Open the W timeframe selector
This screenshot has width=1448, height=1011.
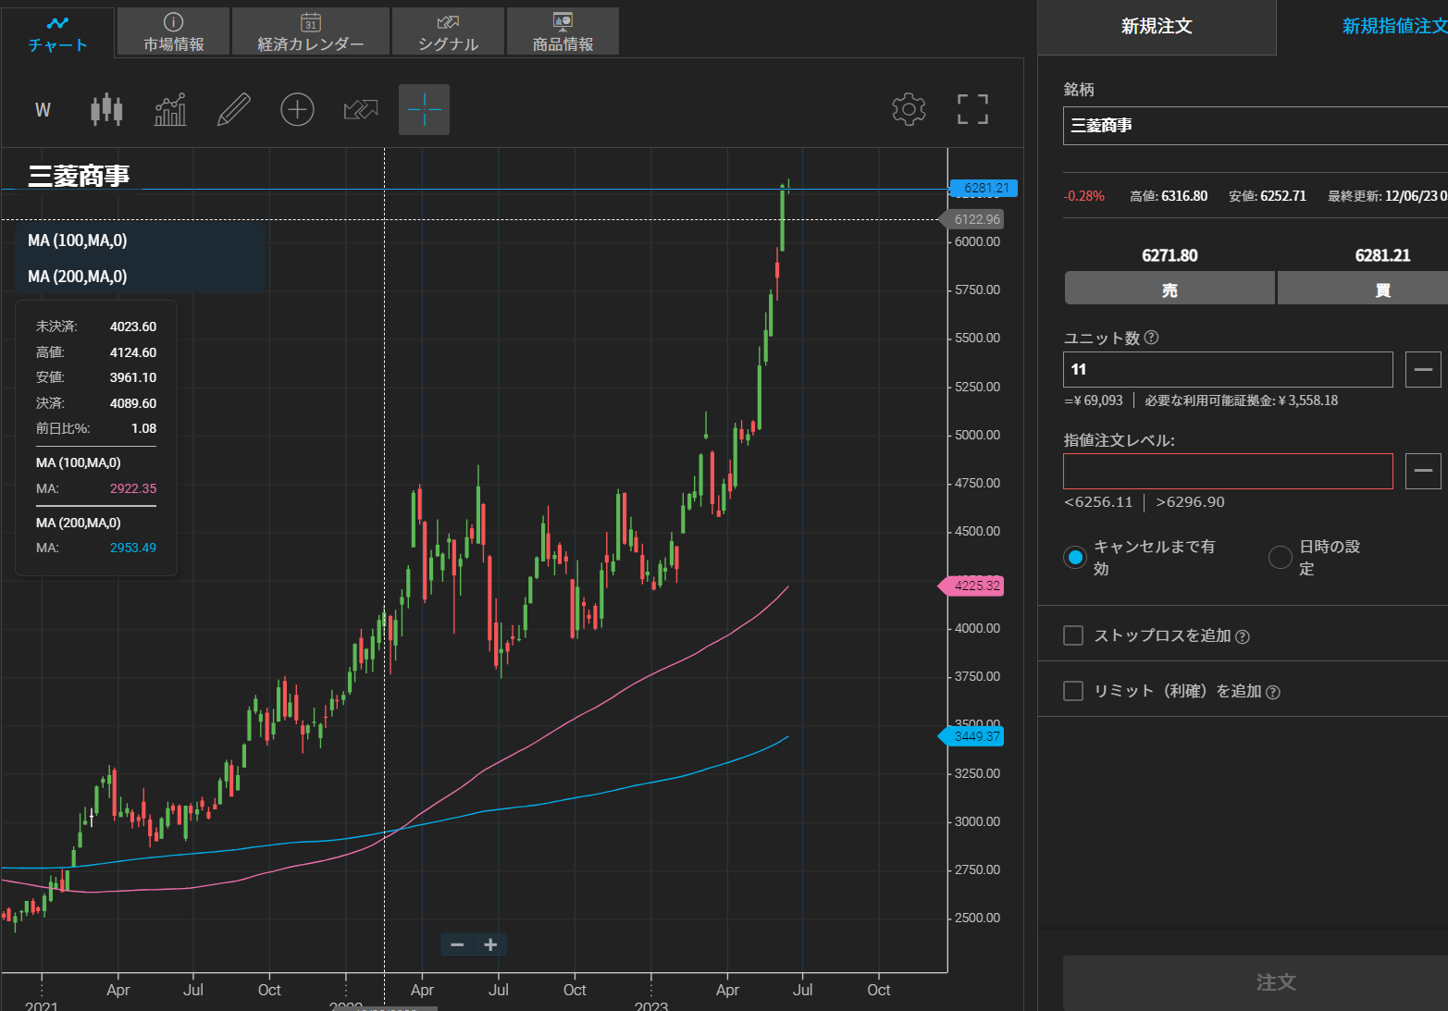point(43,110)
